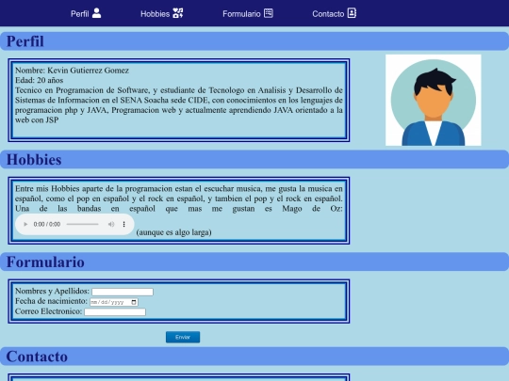The image size is (509, 381).
Task: Focus the Correo Electronico field
Action: (115, 312)
